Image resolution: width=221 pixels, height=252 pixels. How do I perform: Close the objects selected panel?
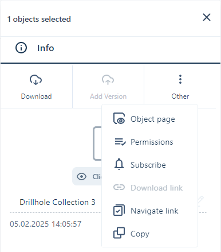[207, 17]
